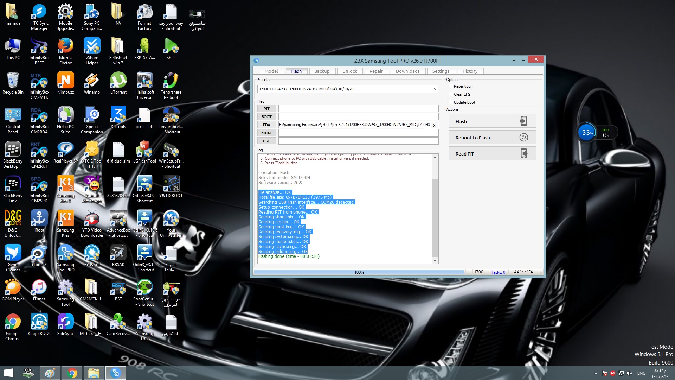Show hidden tray icons arrow
The image size is (675, 380).
coord(596,373)
